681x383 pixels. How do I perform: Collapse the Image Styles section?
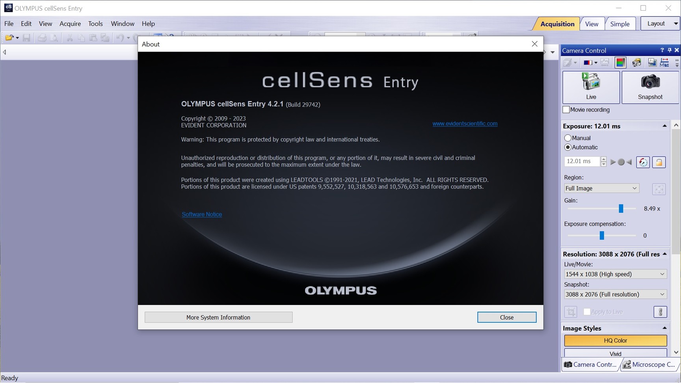pos(664,328)
